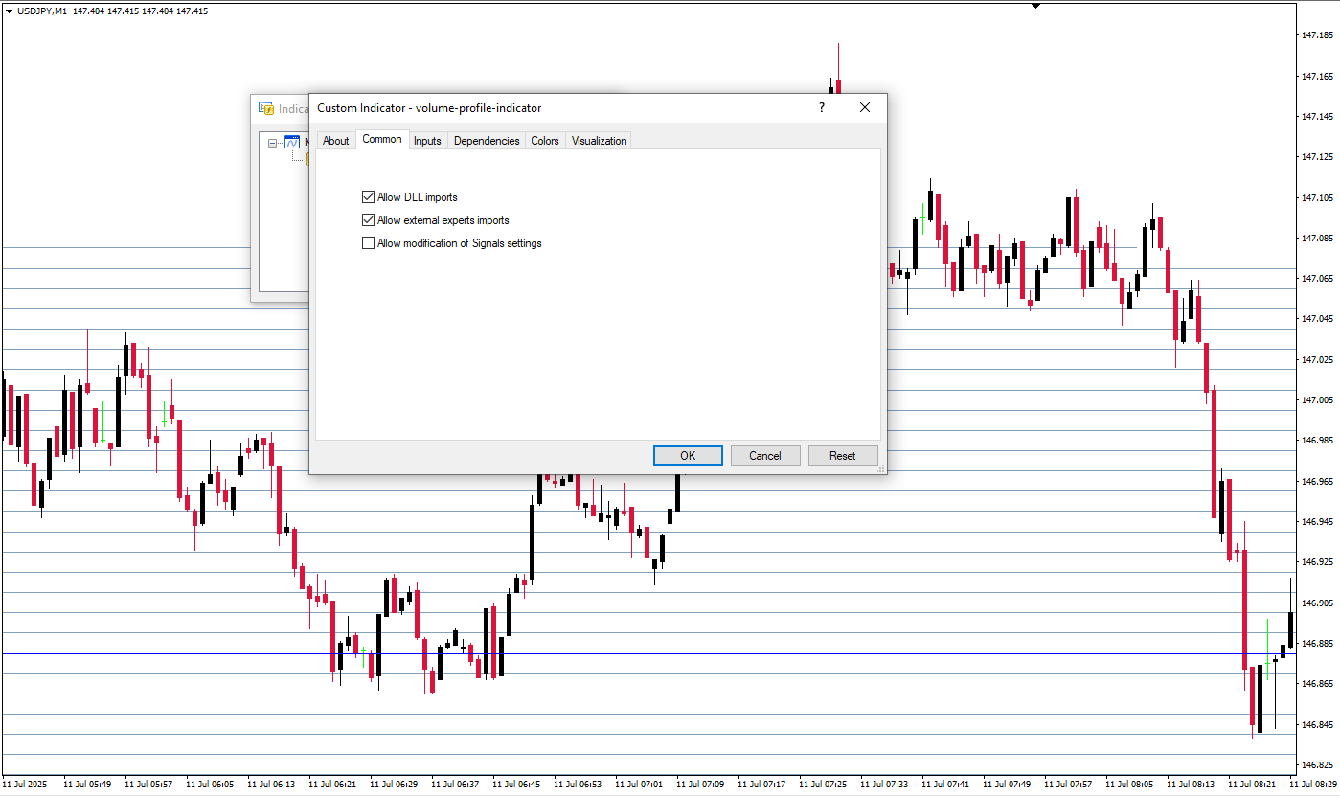Select the yellow indicator child item icon
The image size is (1340, 796).
[307, 159]
